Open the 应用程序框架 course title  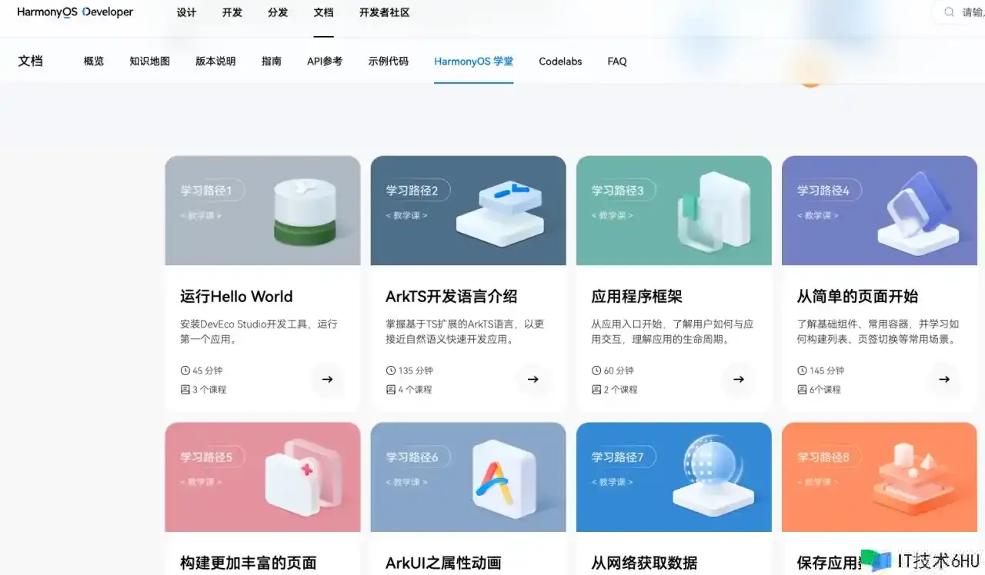click(x=636, y=297)
